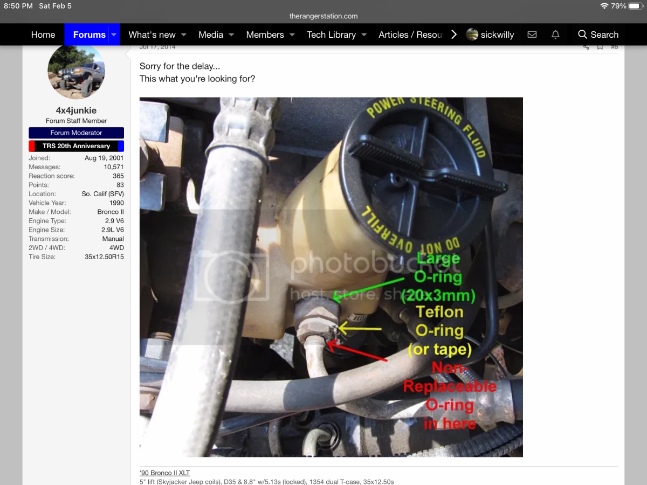Viewport: 647px width, 485px height.
Task: Open the Articles / Resources nav item
Action: click(410, 34)
